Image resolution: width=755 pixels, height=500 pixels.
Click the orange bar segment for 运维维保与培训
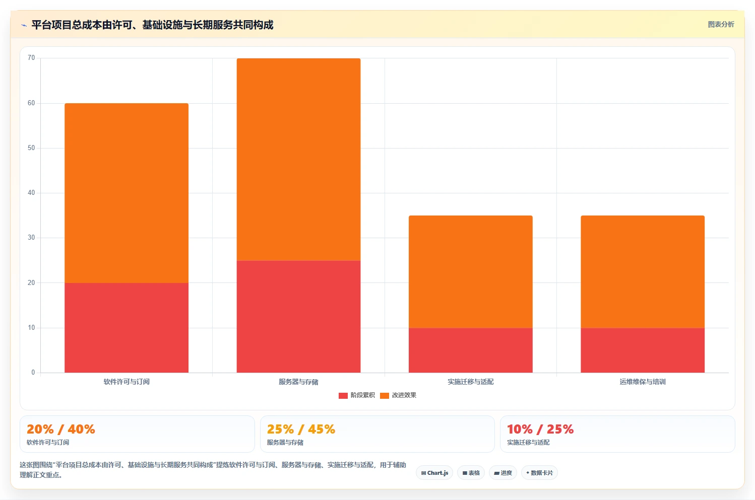643,272
